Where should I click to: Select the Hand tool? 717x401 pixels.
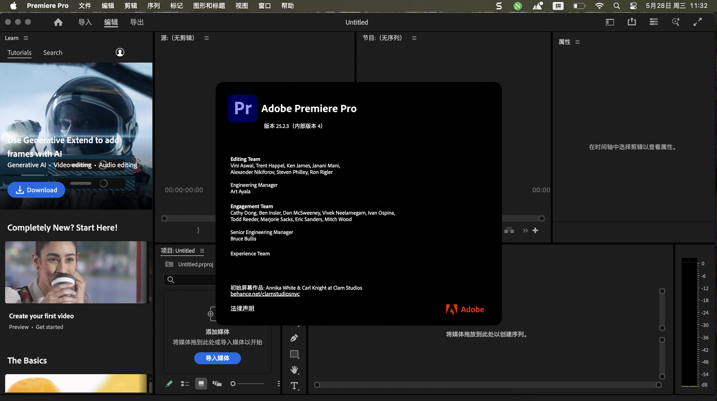(x=294, y=369)
